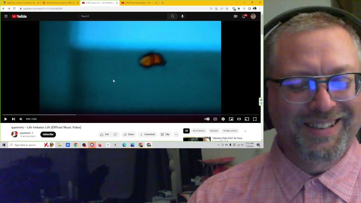Skip to the next video
This screenshot has width=361, height=203.
pyautogui.click(x=13, y=119)
